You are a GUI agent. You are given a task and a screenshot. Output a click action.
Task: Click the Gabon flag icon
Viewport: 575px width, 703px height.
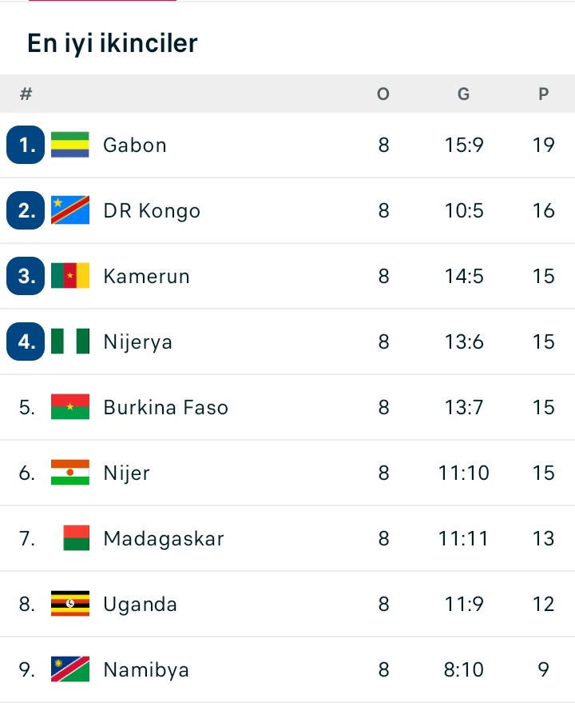[x=70, y=145]
